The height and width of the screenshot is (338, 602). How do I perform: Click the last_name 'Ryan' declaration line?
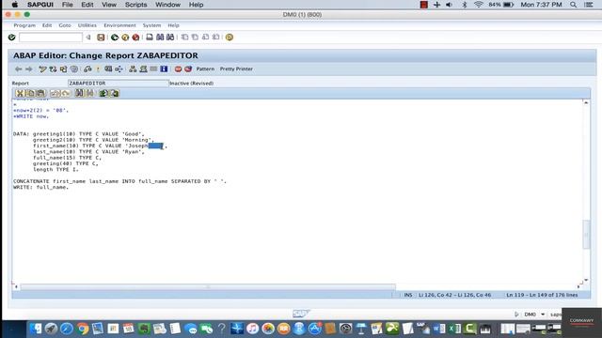88,152
